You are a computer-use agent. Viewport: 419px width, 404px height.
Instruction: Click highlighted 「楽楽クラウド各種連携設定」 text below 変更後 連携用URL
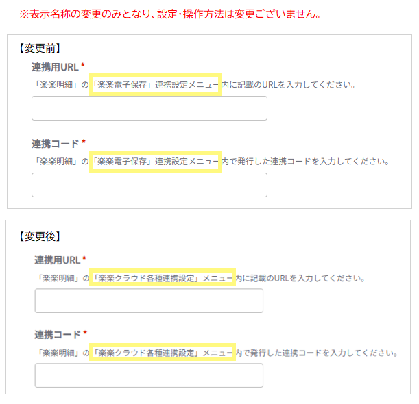[x=146, y=278]
